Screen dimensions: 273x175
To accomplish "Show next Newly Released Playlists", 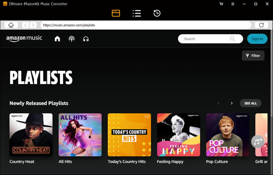I will (x=232, y=103).
